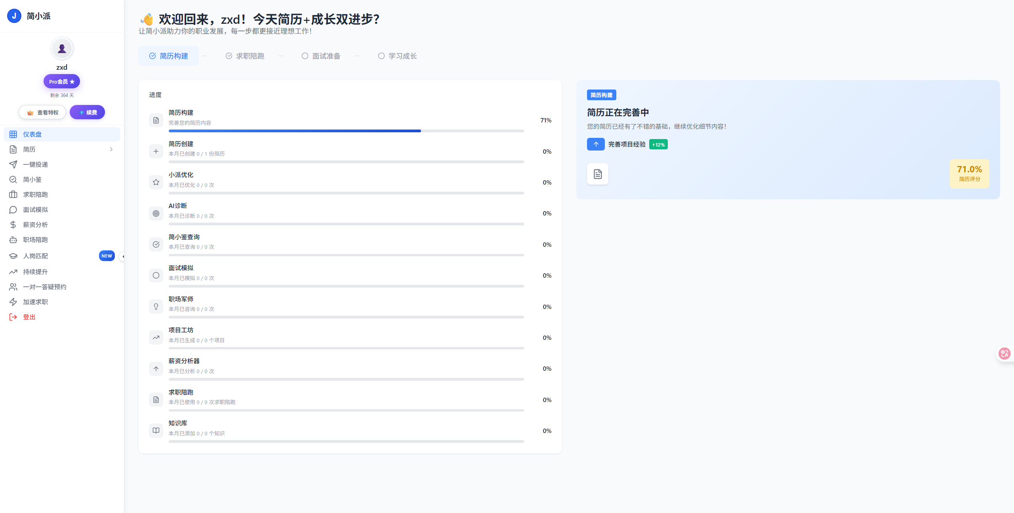1014x513 pixels.
Task: Click the 71% resume progress bar
Action: pos(346,130)
